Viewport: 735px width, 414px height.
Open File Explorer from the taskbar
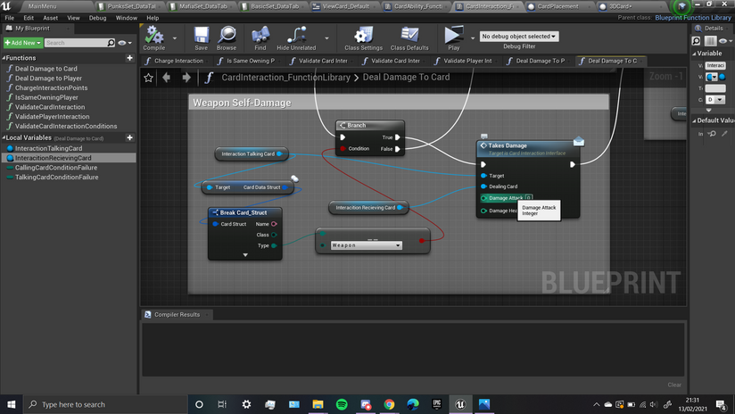tap(318, 404)
